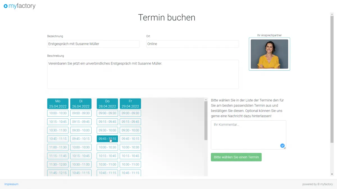337x189 pixels.
Task: Click the blue checkmark icon in comment box
Action: click(282, 146)
